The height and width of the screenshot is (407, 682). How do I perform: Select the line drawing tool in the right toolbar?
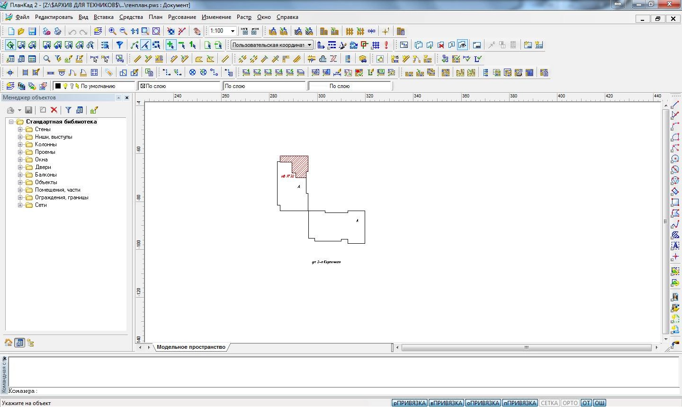[675, 105]
